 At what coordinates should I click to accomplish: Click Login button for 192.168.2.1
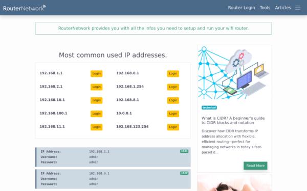96,87
